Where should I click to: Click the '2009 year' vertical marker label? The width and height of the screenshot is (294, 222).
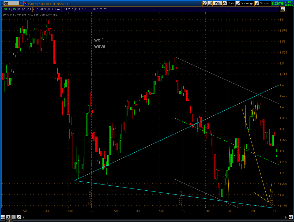pos(181,198)
